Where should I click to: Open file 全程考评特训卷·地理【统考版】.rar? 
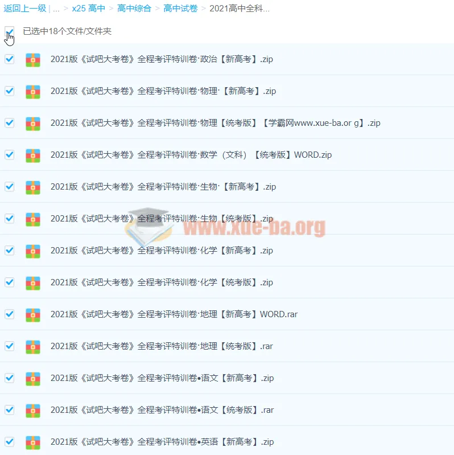coord(162,346)
